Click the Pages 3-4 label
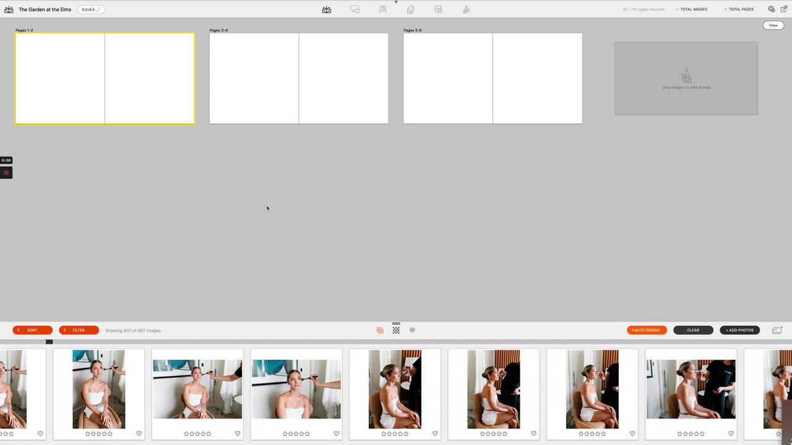The image size is (792, 445). [x=218, y=30]
